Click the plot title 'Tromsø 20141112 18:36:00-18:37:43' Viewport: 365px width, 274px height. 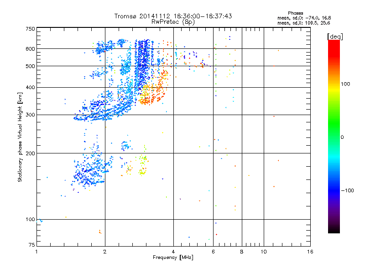click(x=173, y=16)
